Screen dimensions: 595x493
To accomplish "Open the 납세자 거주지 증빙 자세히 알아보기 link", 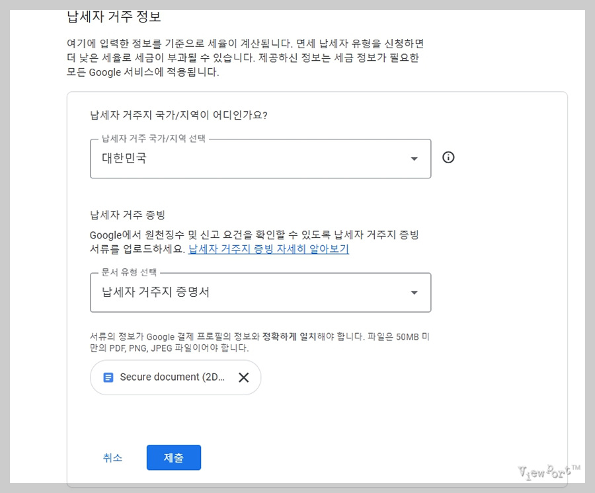I will coord(268,248).
